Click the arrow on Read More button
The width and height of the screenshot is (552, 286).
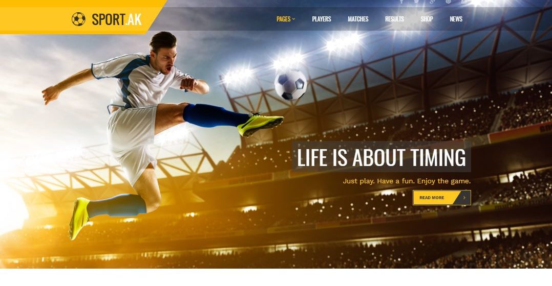pyautogui.click(x=464, y=198)
